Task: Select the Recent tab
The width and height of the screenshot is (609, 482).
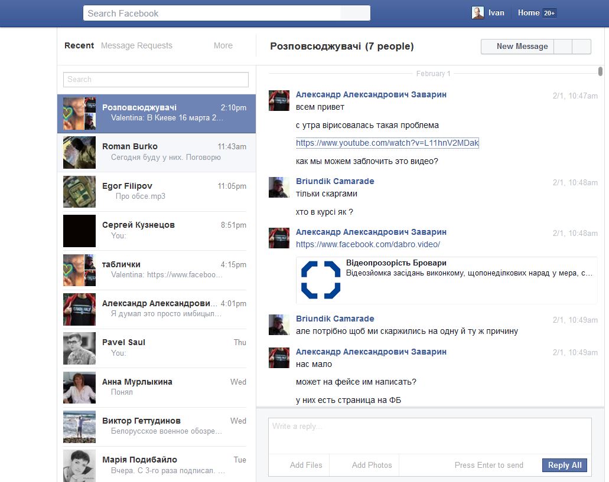Action: coord(79,45)
